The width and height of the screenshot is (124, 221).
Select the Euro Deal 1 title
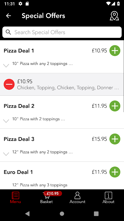click(x=18, y=172)
